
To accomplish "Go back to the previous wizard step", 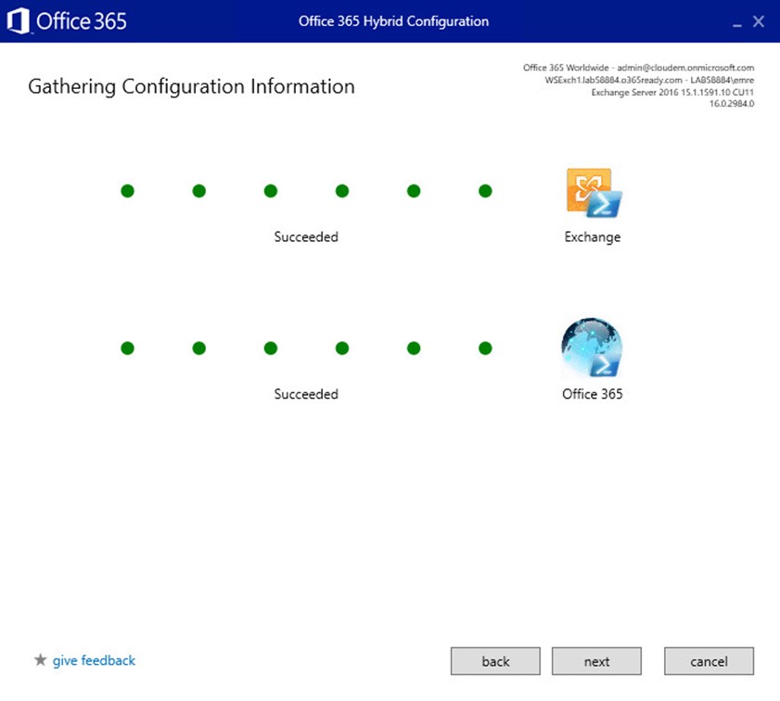I will [x=495, y=661].
